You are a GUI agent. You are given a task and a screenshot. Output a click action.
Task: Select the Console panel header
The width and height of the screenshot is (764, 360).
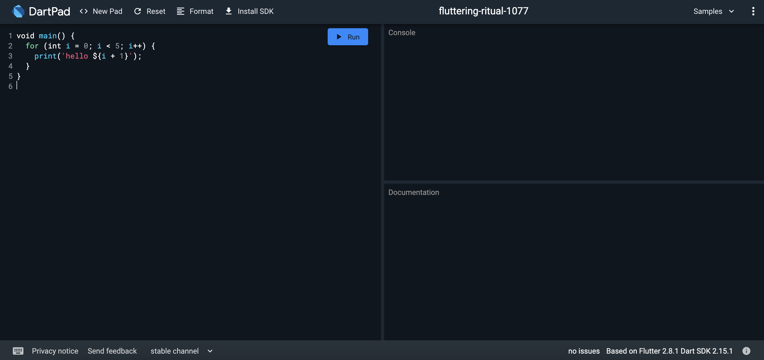click(x=401, y=33)
